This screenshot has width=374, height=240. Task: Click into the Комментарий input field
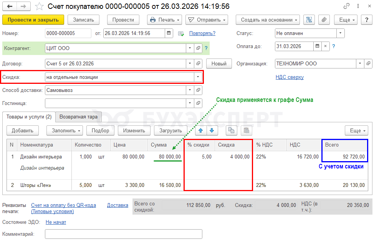click(123, 234)
